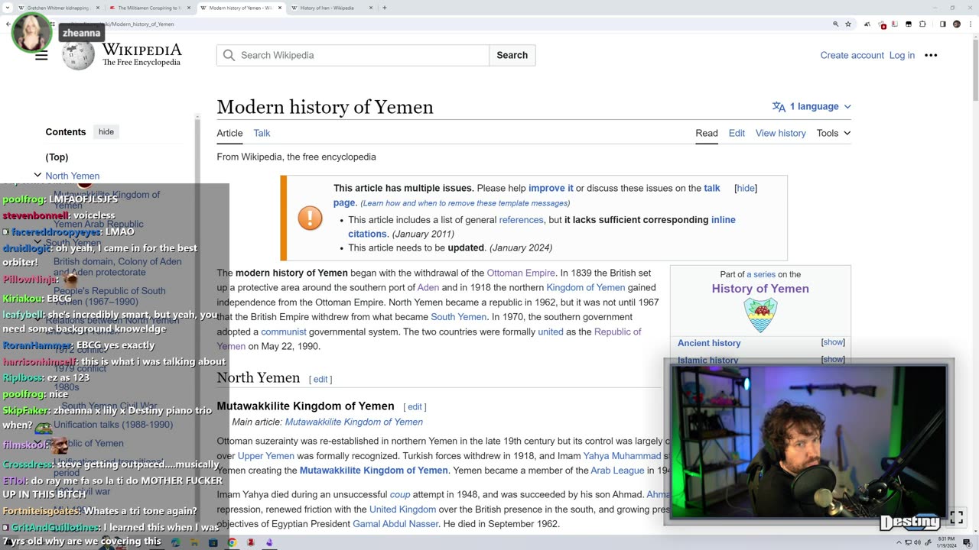Follow the South Yemen link in the intro
The image size is (979, 550).
[x=458, y=317]
